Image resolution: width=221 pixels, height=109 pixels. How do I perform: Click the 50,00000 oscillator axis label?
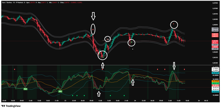[216, 79]
